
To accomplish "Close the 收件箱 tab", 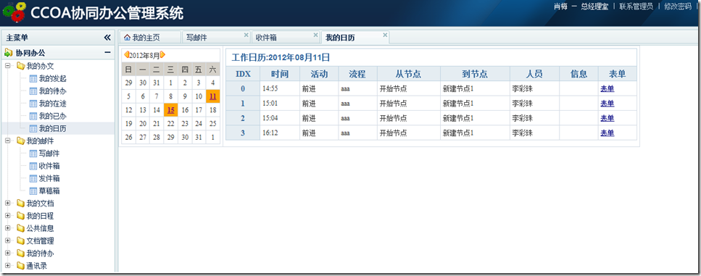I will click(x=315, y=35).
